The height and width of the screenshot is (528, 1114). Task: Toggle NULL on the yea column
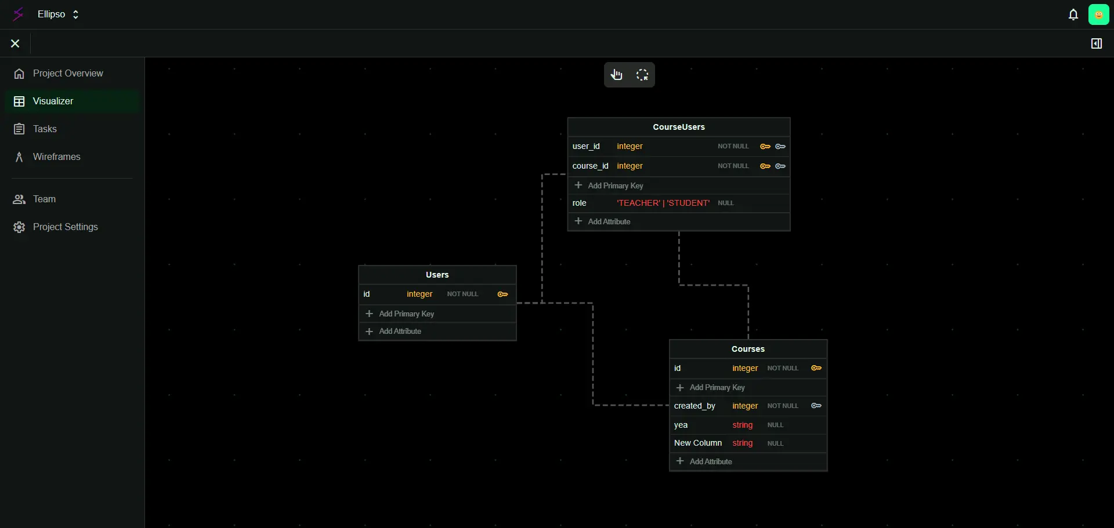pyautogui.click(x=775, y=425)
